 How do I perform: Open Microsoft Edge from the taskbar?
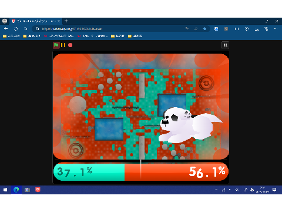coord(16,190)
